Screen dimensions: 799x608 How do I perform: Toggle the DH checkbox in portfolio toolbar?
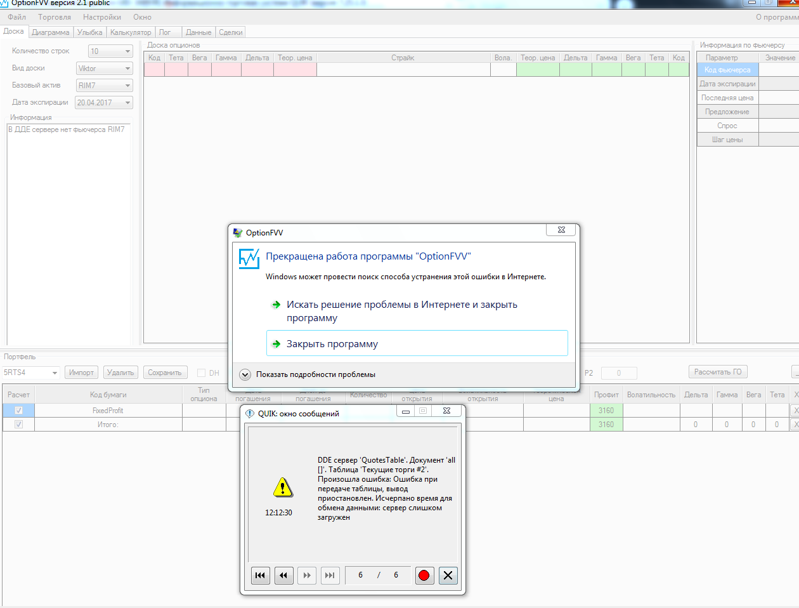(201, 373)
